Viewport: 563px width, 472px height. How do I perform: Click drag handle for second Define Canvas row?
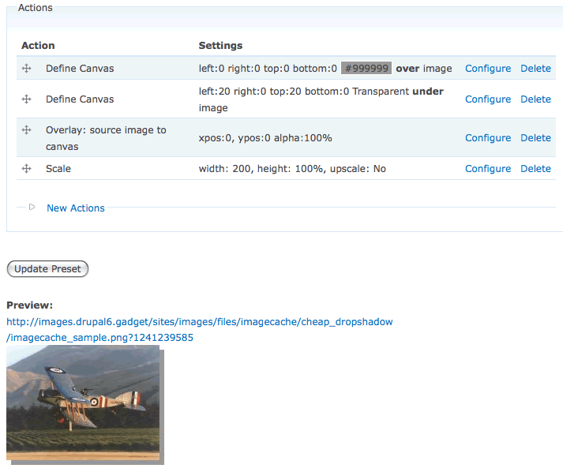click(26, 99)
